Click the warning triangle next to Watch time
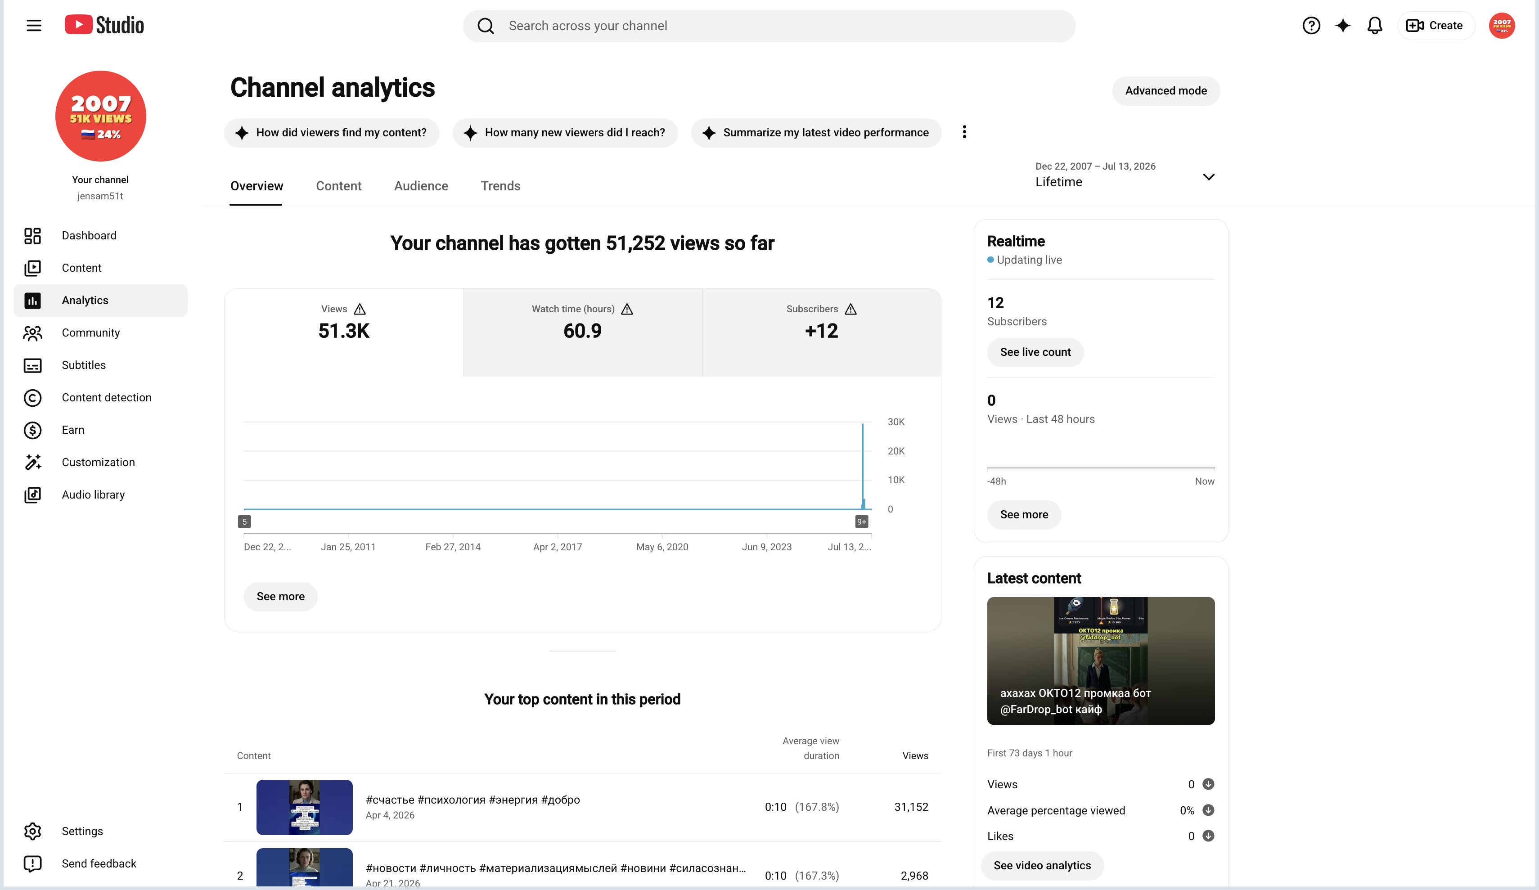 click(626, 309)
